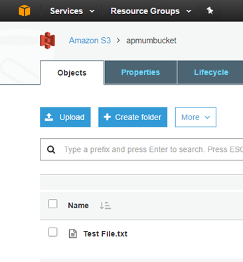Click the Name column header
Screen dimensions: 243x262
tap(78, 206)
